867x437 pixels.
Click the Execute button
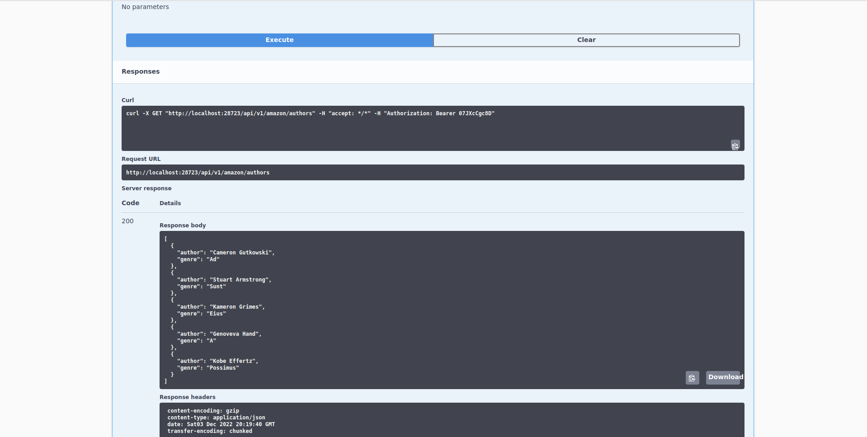(x=279, y=40)
